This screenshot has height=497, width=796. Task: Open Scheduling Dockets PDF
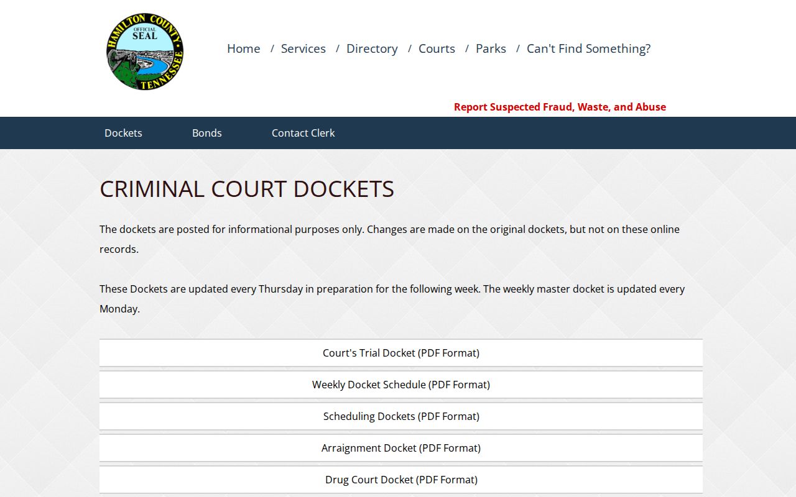click(x=401, y=416)
